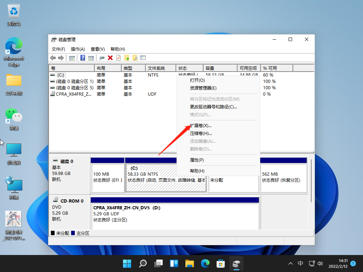Click 属性(P) in the context menu
363x272 pixels.
[197, 160]
